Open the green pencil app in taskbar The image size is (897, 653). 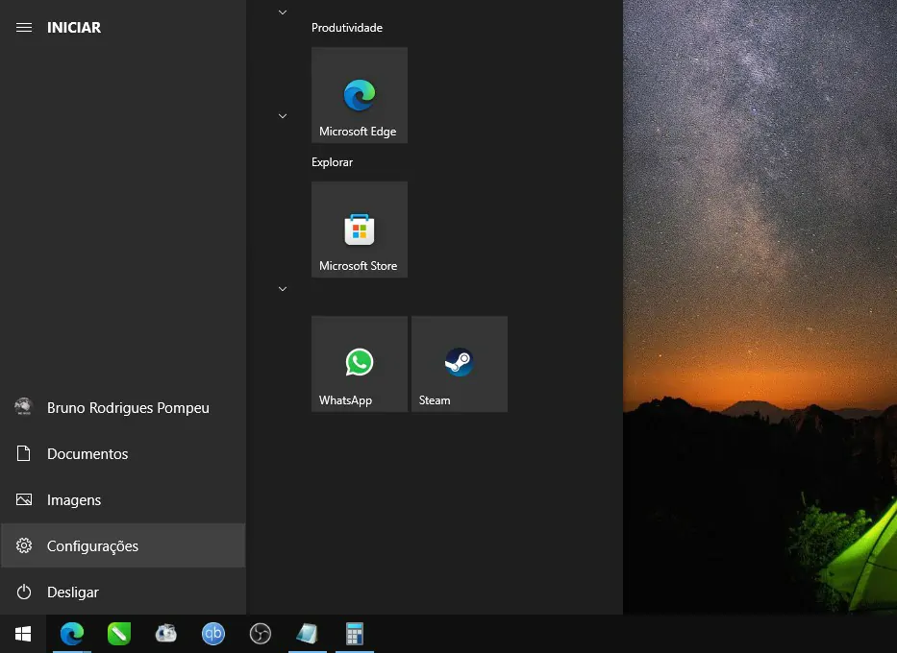[x=119, y=634]
